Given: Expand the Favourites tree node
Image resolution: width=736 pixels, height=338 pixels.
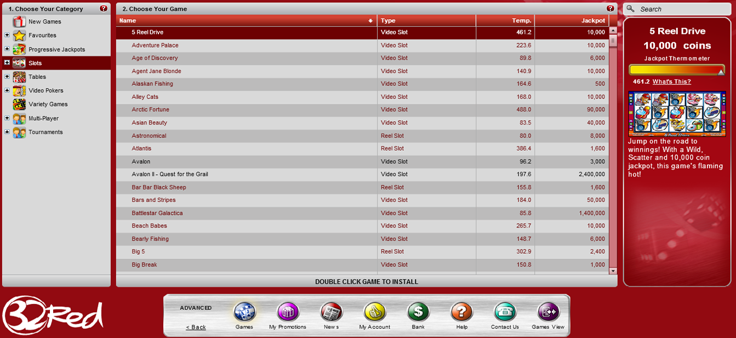Looking at the screenshot, I should [7, 35].
